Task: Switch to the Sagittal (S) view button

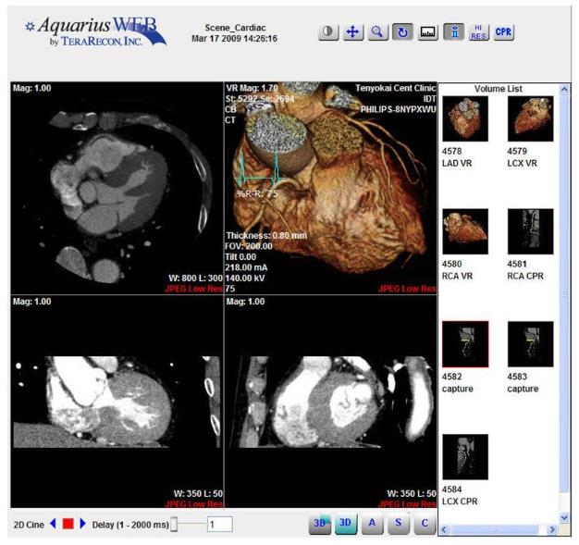Action: pyautogui.click(x=399, y=524)
